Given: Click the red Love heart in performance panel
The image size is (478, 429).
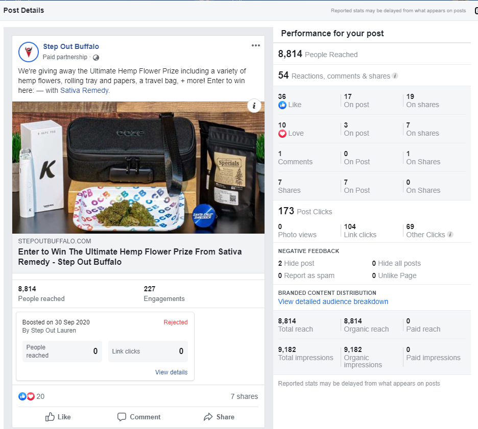Looking at the screenshot, I should 282,134.
